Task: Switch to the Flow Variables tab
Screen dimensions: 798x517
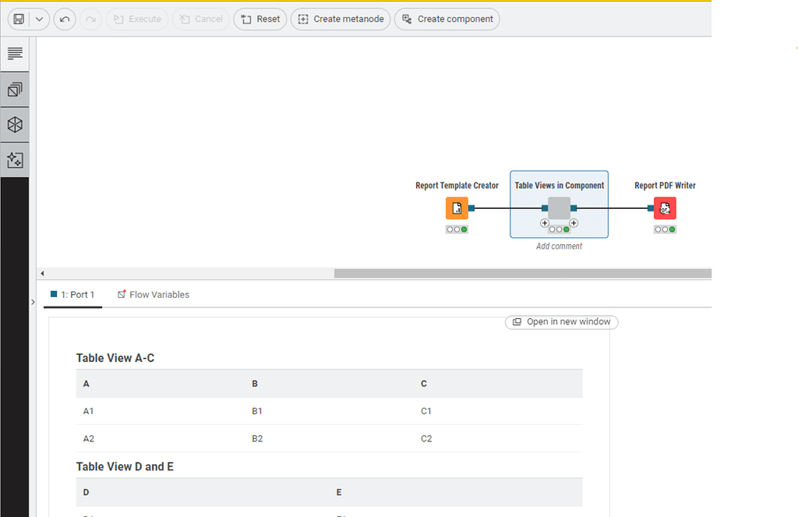Action: (153, 294)
